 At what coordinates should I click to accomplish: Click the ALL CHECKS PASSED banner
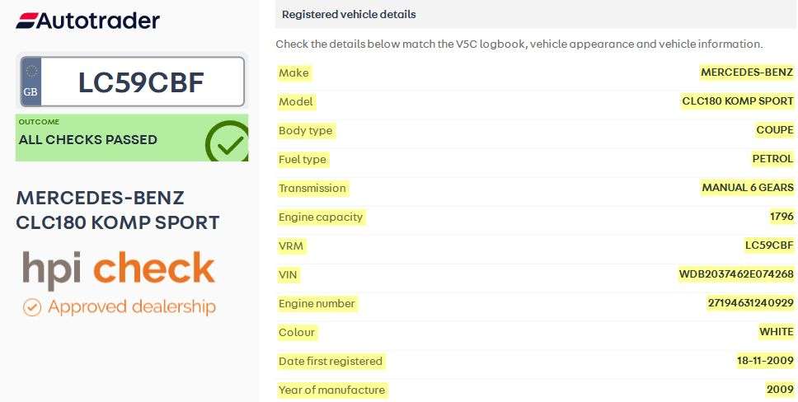132,138
